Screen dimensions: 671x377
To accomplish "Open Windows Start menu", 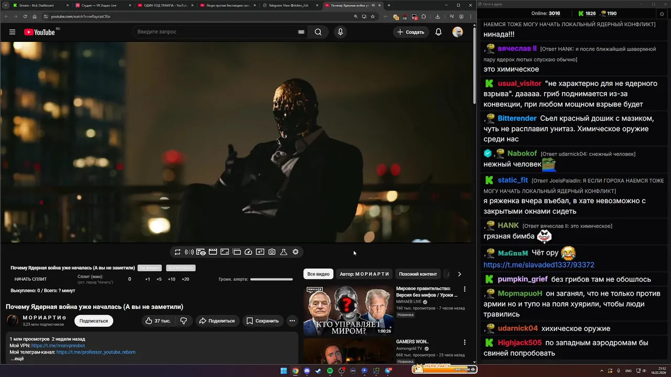I will (x=284, y=371).
